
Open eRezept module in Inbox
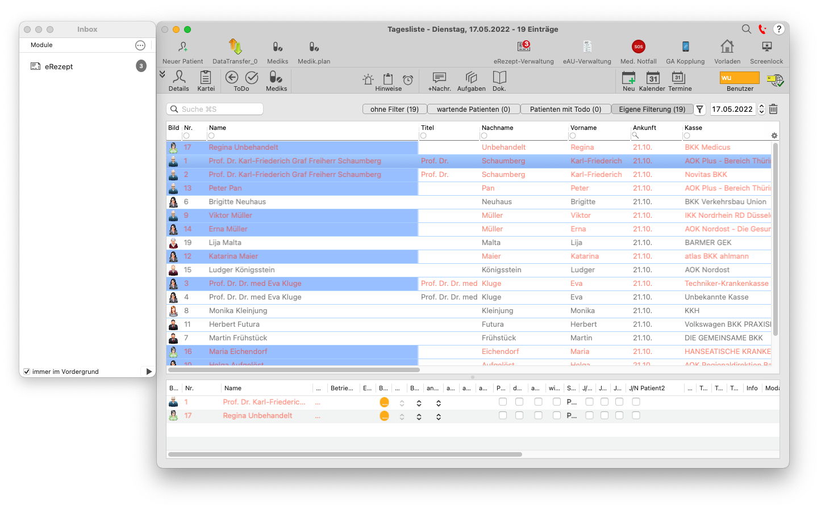coord(87,66)
